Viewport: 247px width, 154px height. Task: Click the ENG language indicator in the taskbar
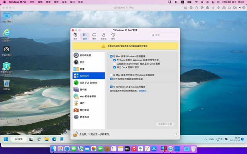[211, 139]
